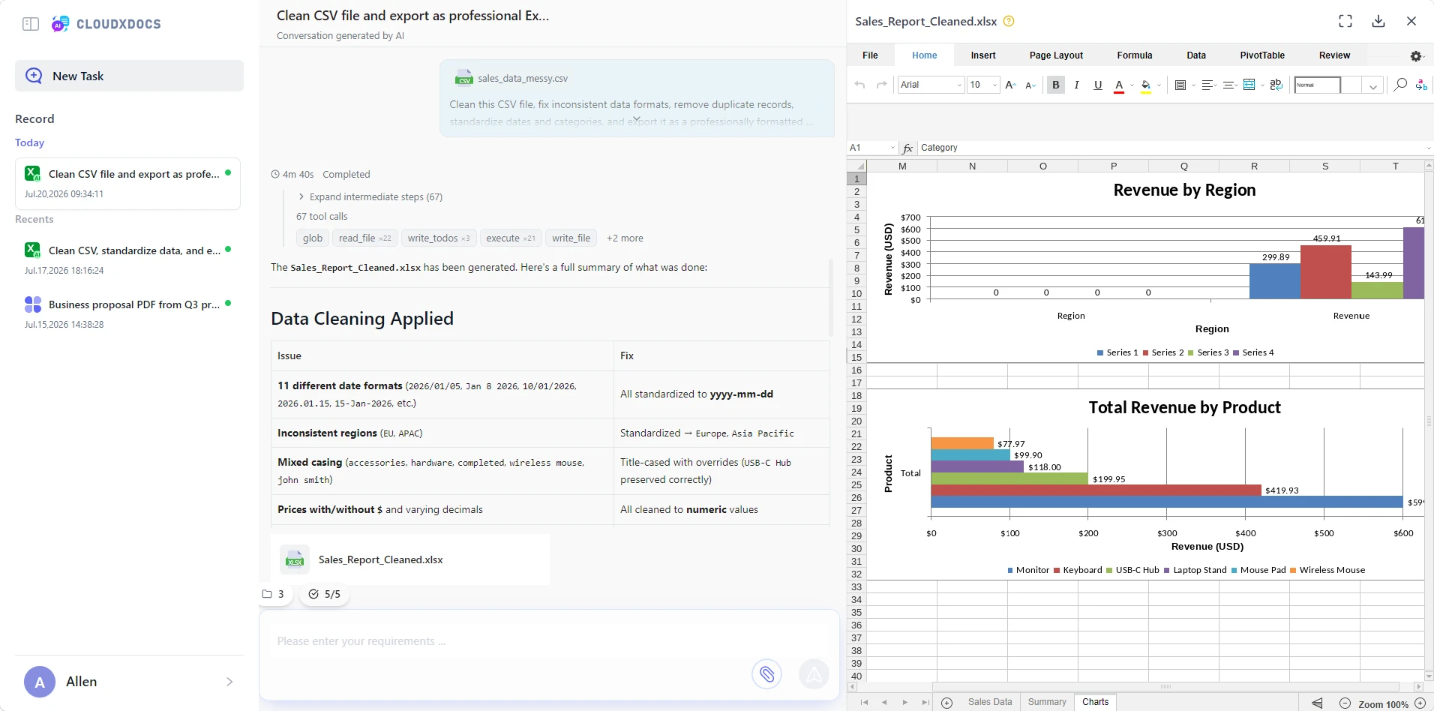Image resolution: width=1434 pixels, height=711 pixels.
Task: Merge cells icon
Action: pyautogui.click(x=1249, y=85)
